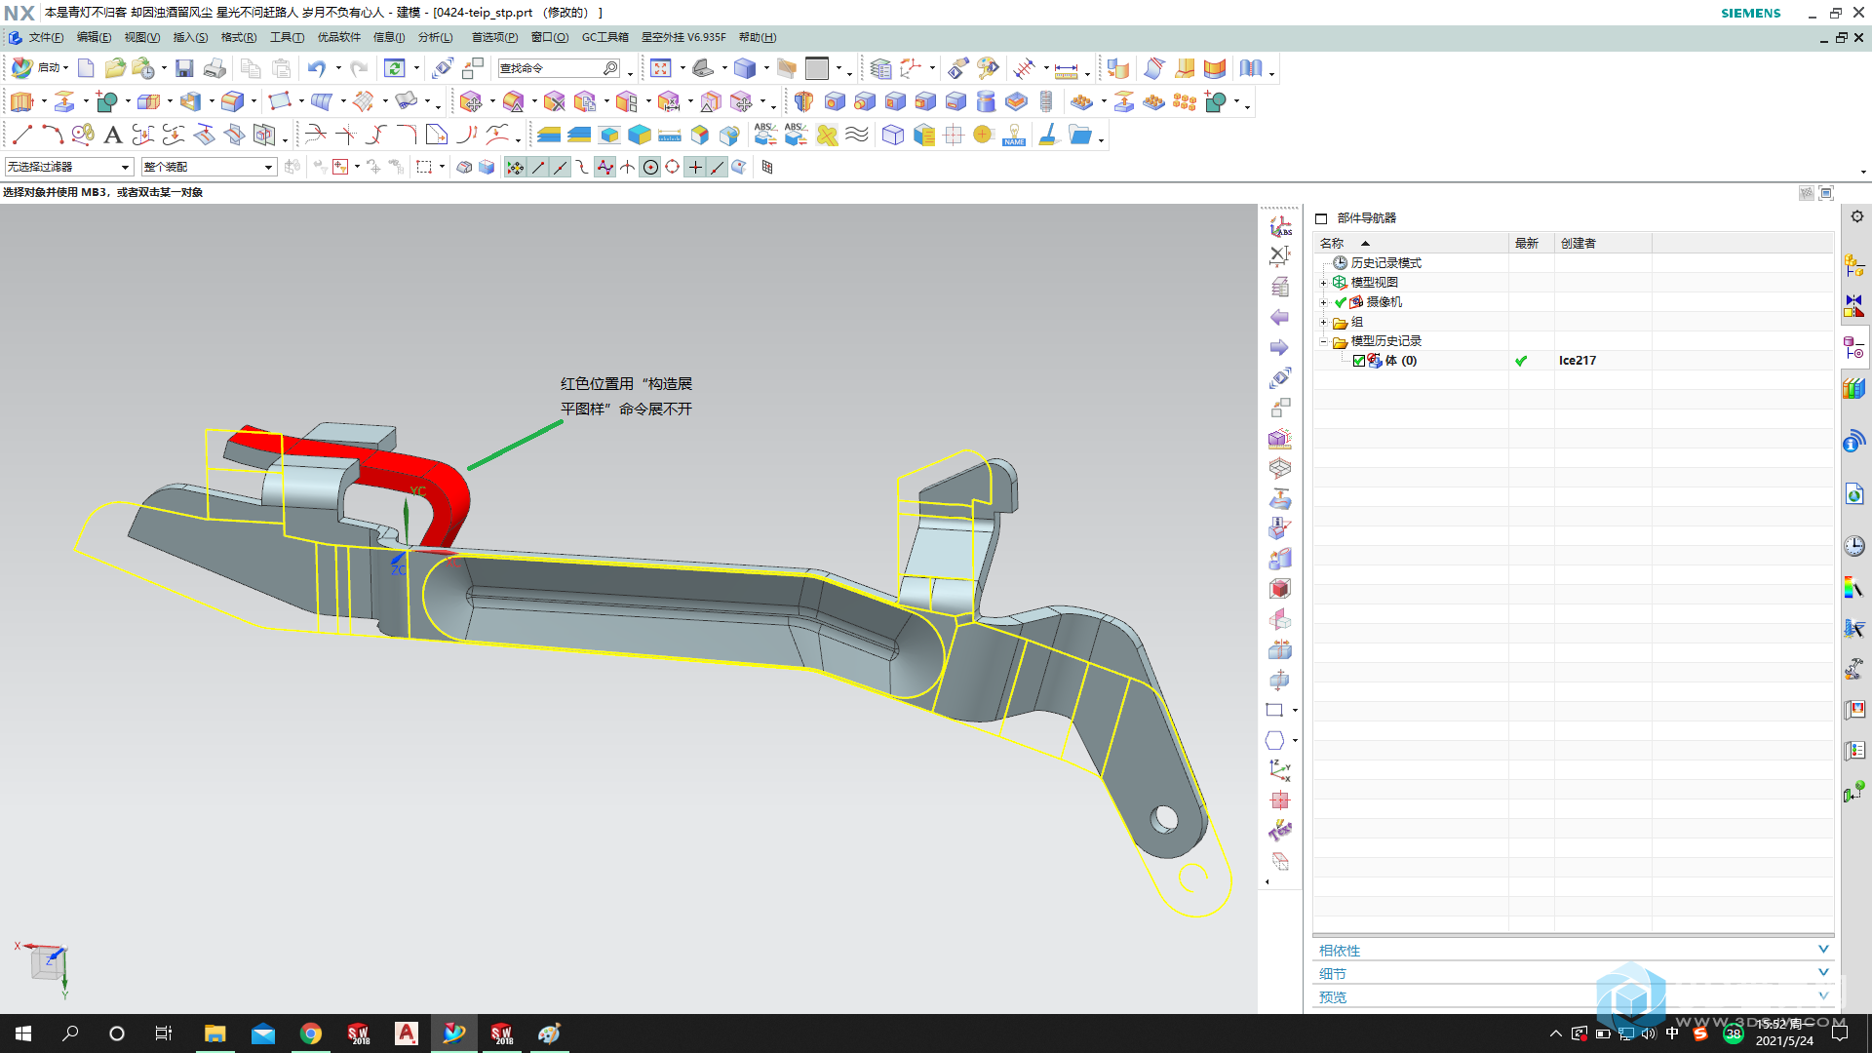Expand the 组 tree node

point(1323,322)
